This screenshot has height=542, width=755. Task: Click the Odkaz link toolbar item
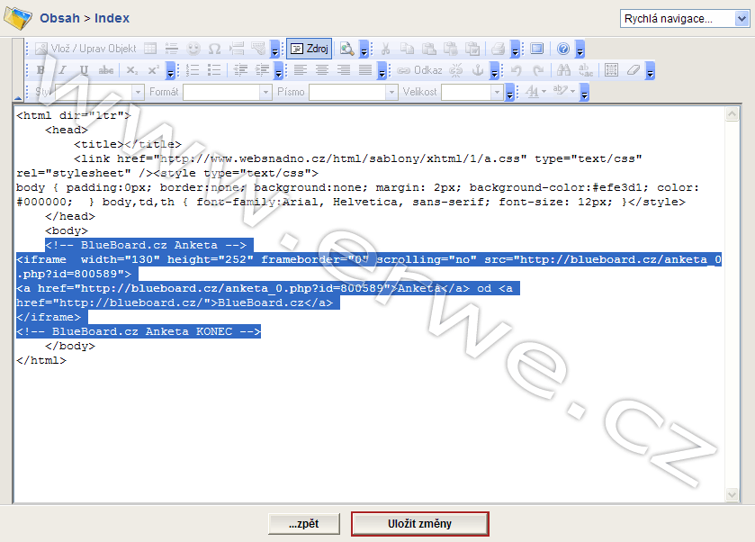420,70
